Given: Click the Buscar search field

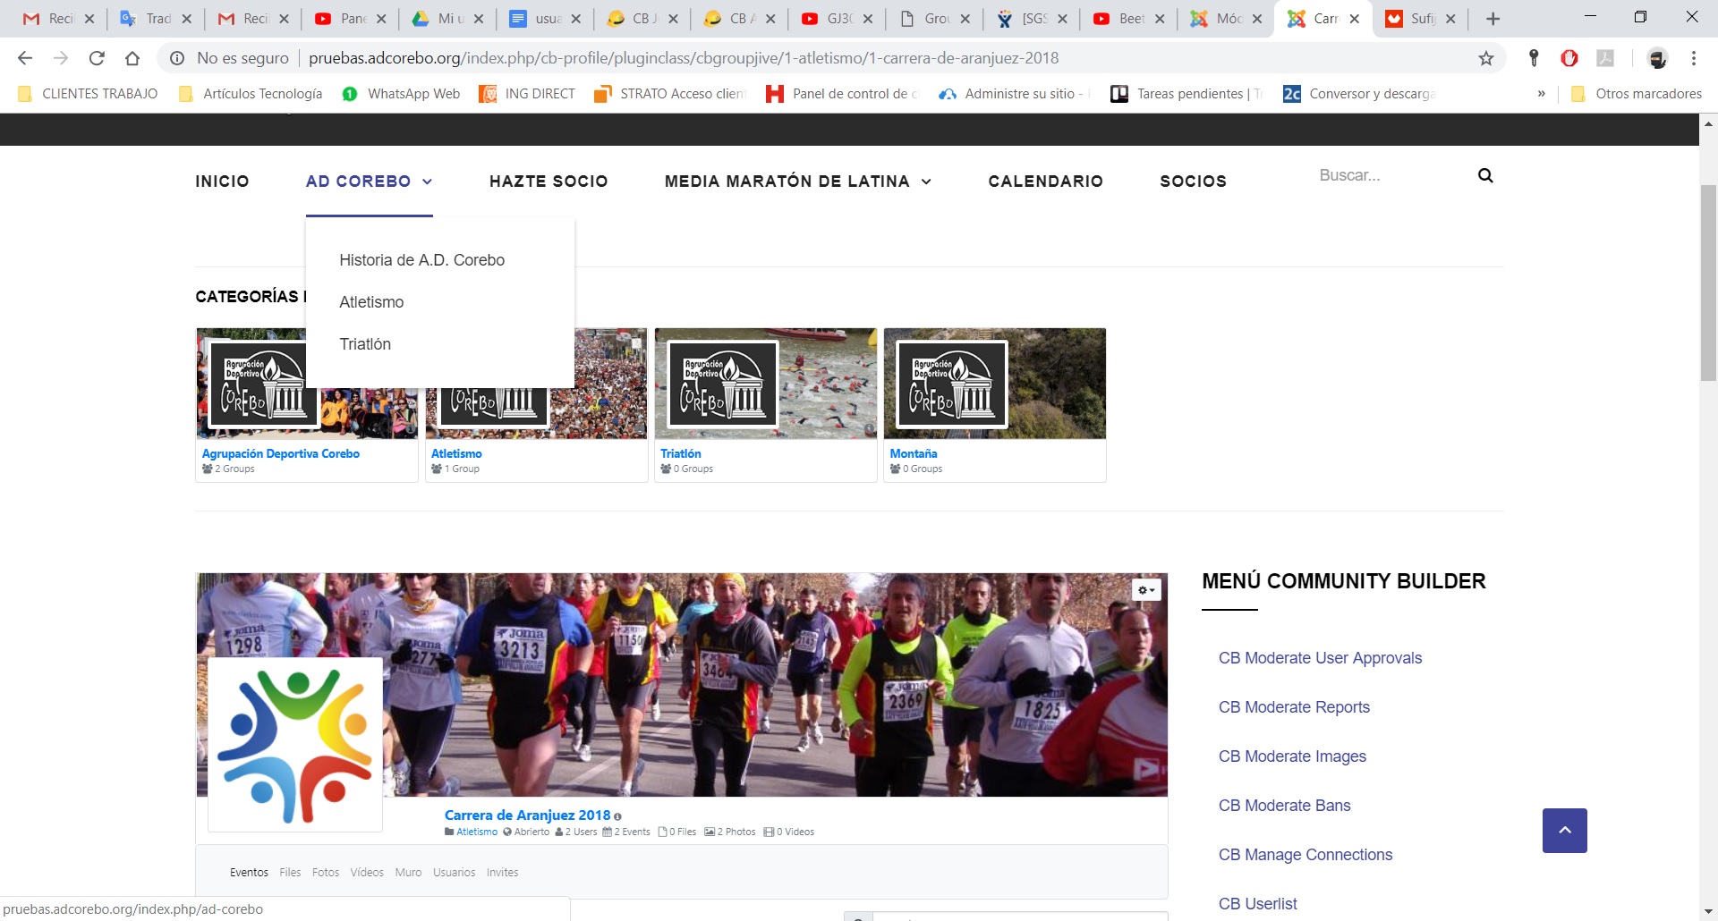Looking at the screenshot, I should 1391,175.
